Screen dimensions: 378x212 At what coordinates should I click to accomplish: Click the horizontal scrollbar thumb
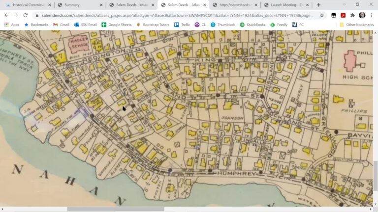pos(115,209)
